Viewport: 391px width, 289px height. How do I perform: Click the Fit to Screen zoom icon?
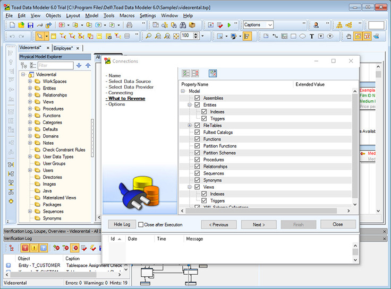click(176, 36)
